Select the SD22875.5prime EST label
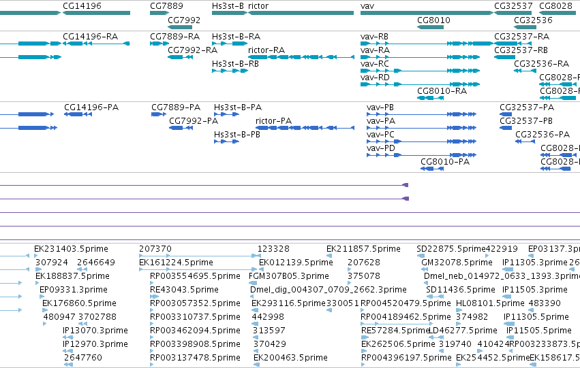580x368 pixels. pos(451,249)
